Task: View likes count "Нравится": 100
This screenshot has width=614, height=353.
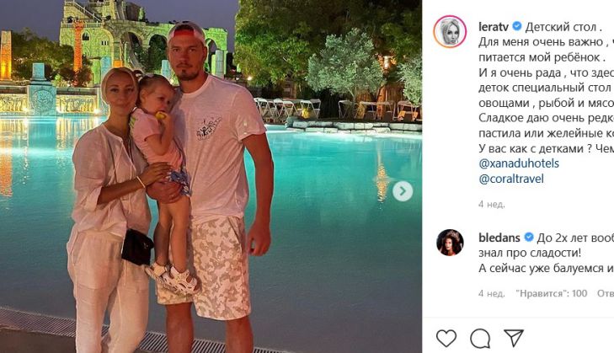Action: click(x=552, y=293)
